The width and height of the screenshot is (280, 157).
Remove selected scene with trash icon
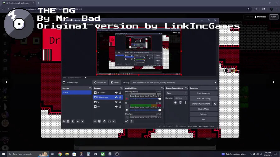click(68, 121)
